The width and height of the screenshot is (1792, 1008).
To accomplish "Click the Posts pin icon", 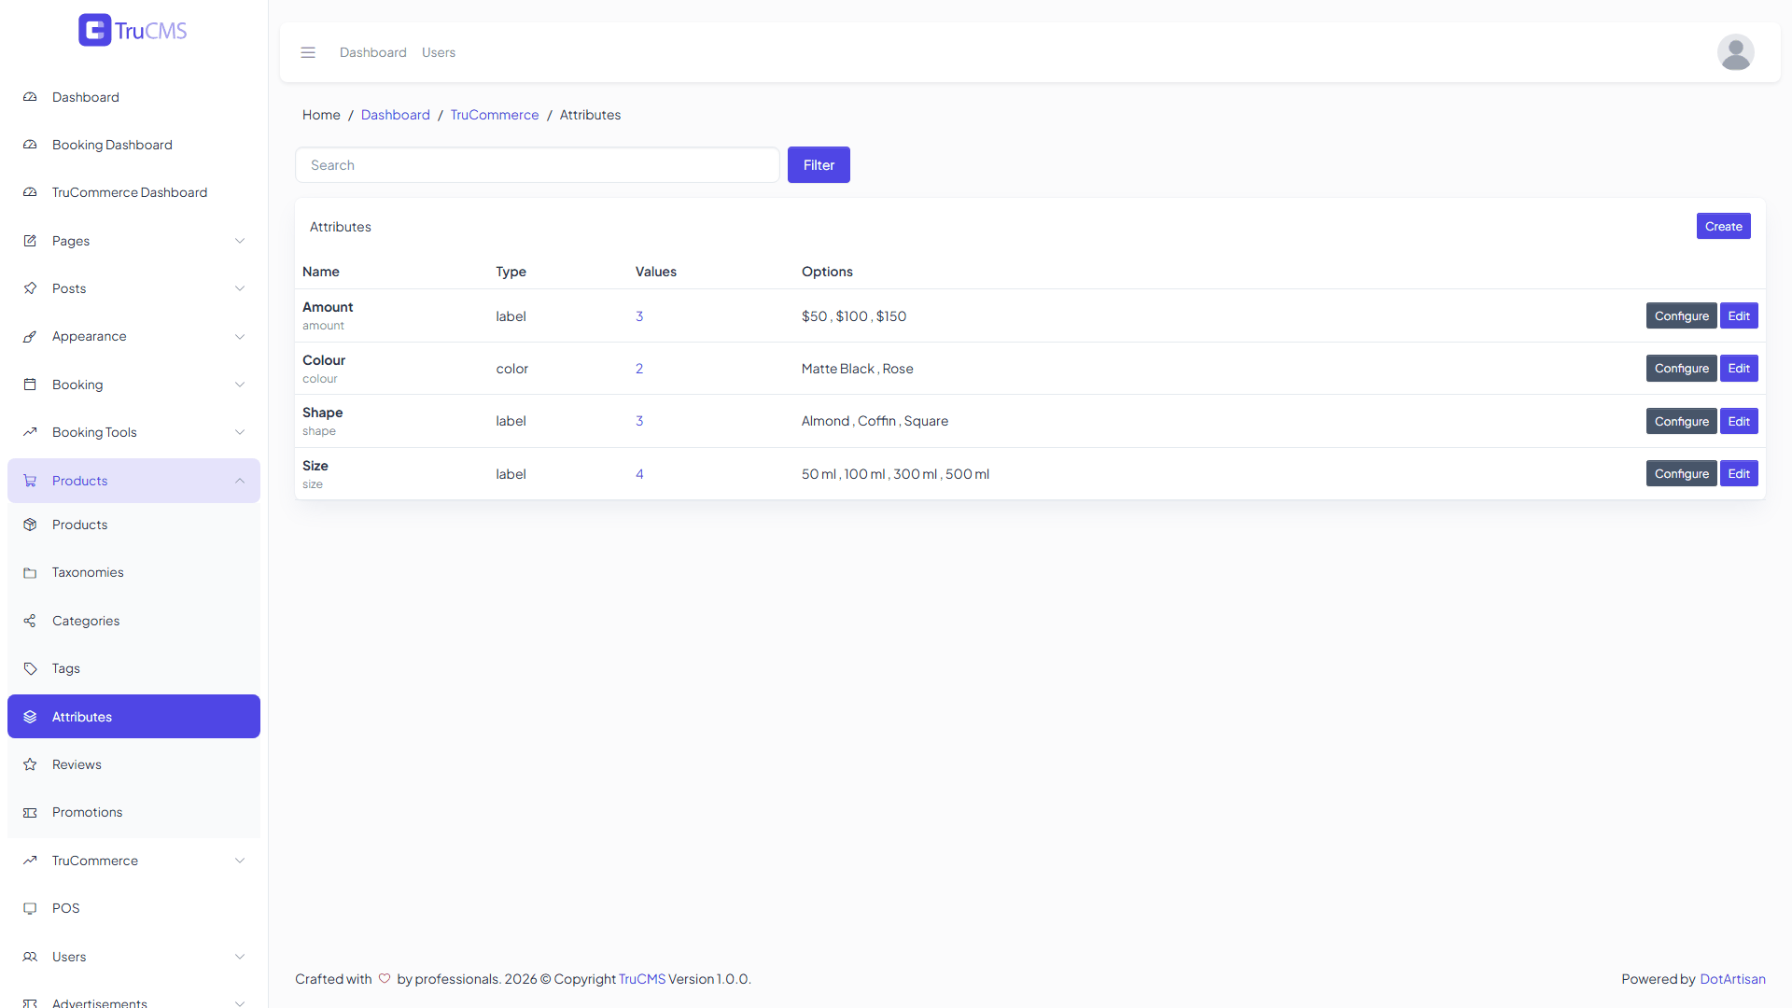I will click(x=30, y=288).
